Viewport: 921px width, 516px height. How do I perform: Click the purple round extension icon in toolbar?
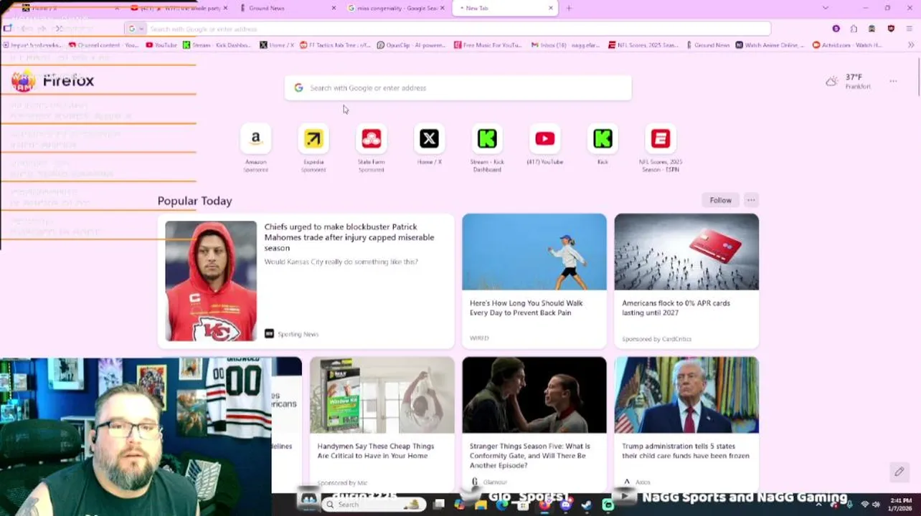click(x=836, y=29)
